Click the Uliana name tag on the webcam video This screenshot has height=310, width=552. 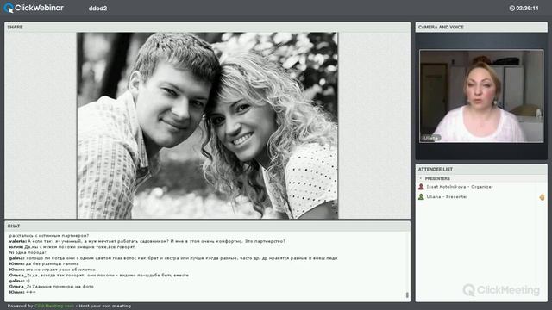[430, 138]
